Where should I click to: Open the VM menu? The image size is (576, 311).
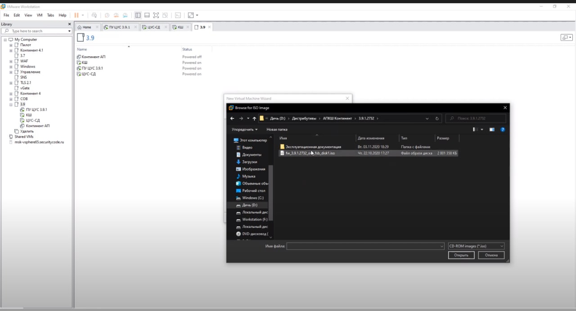[40, 15]
